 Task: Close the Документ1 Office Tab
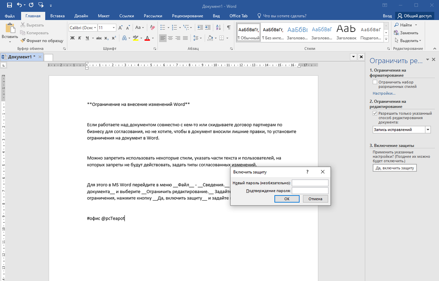(40, 57)
